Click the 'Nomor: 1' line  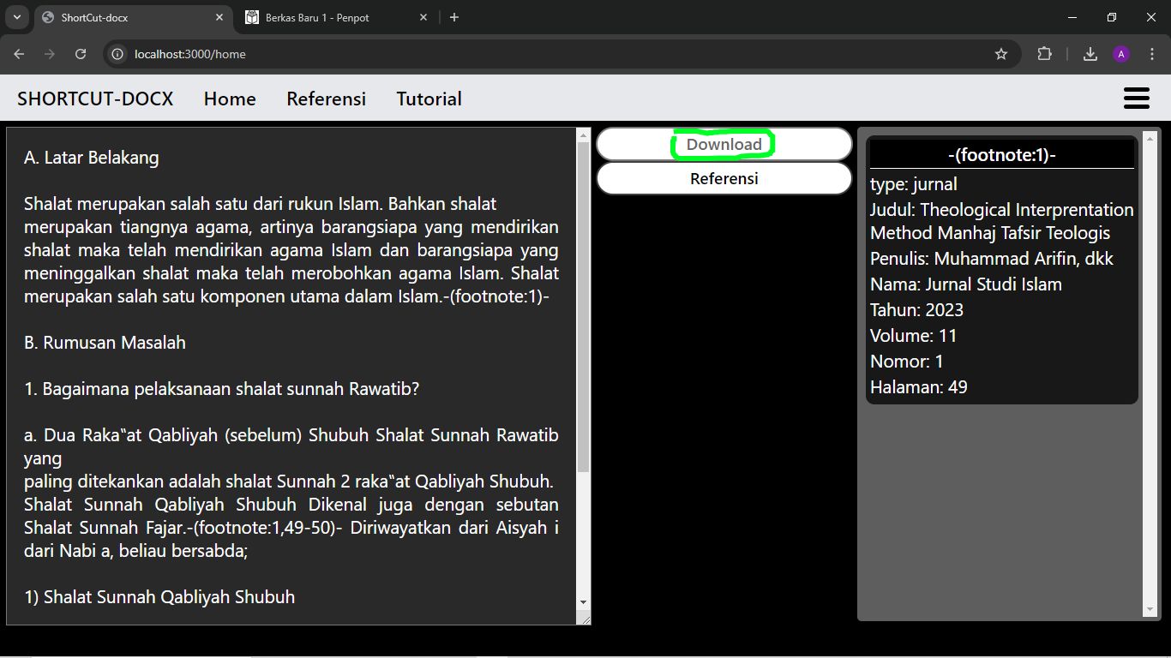907,362
